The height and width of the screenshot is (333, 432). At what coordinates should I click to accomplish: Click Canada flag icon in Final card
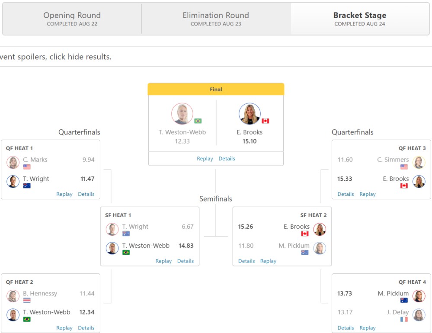pos(266,121)
